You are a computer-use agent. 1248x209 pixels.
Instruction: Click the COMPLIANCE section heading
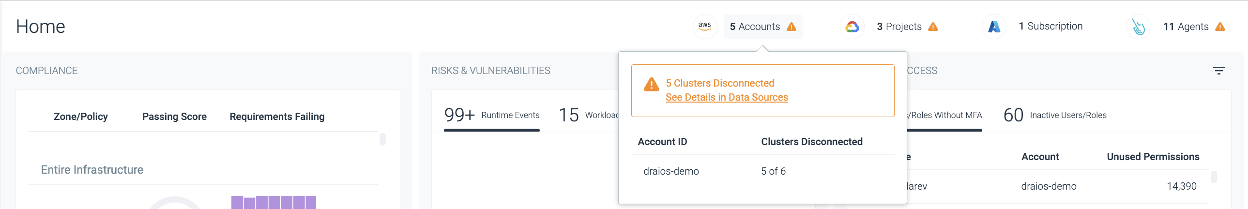tap(46, 71)
